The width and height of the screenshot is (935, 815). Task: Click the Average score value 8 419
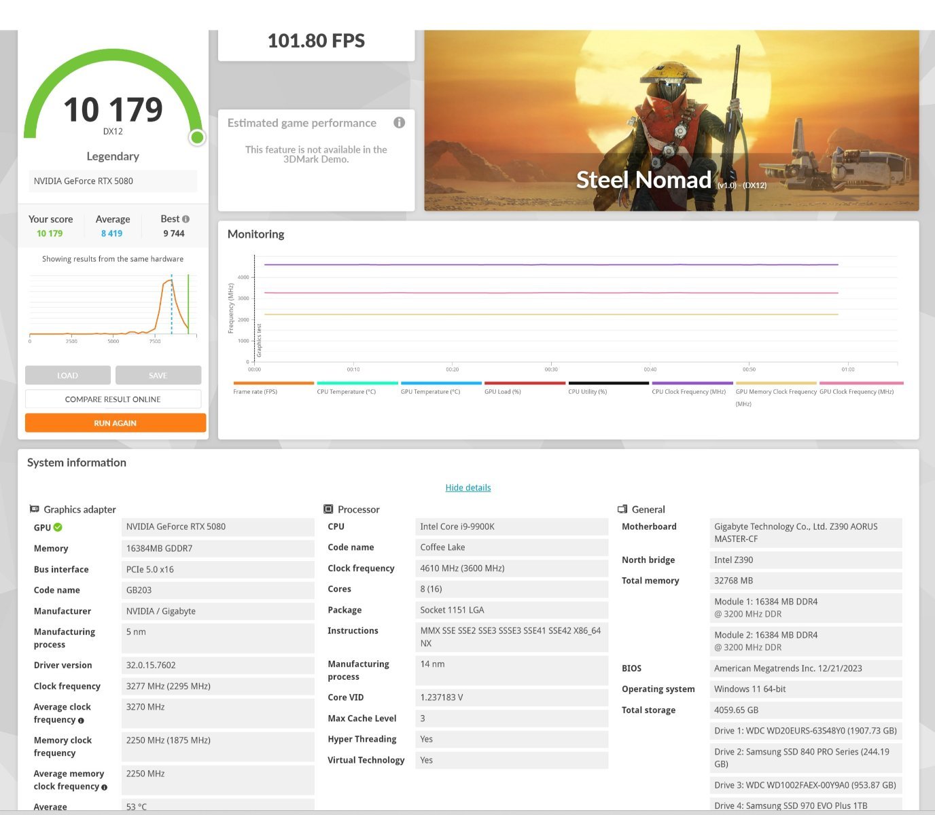click(112, 234)
